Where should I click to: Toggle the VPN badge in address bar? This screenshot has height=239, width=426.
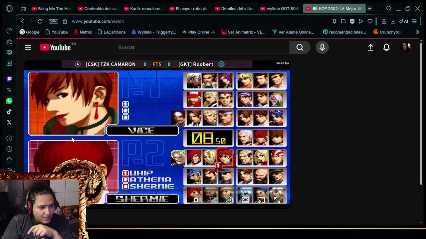point(53,21)
